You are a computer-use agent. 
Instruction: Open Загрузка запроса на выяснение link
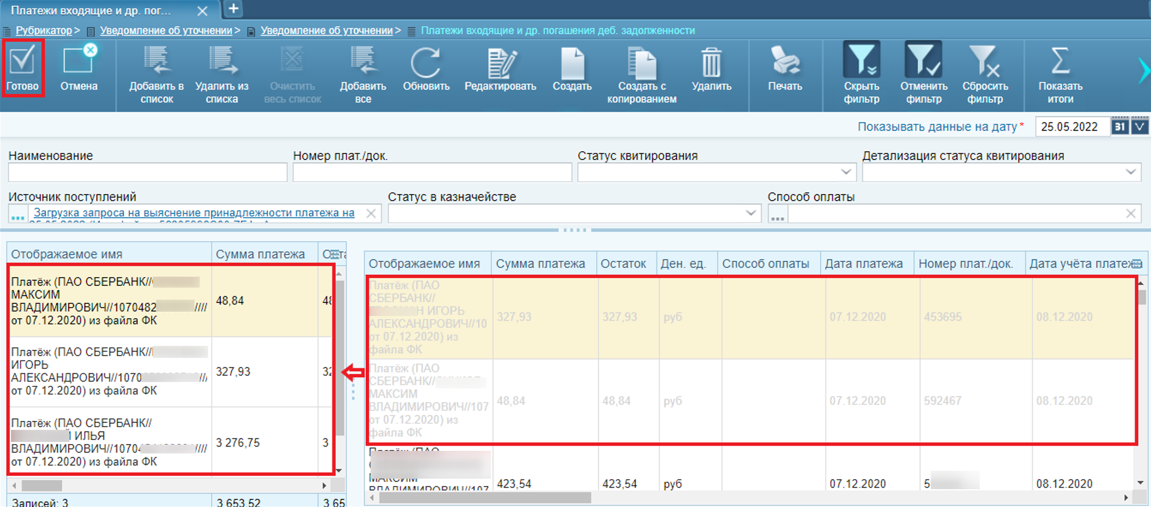(194, 213)
